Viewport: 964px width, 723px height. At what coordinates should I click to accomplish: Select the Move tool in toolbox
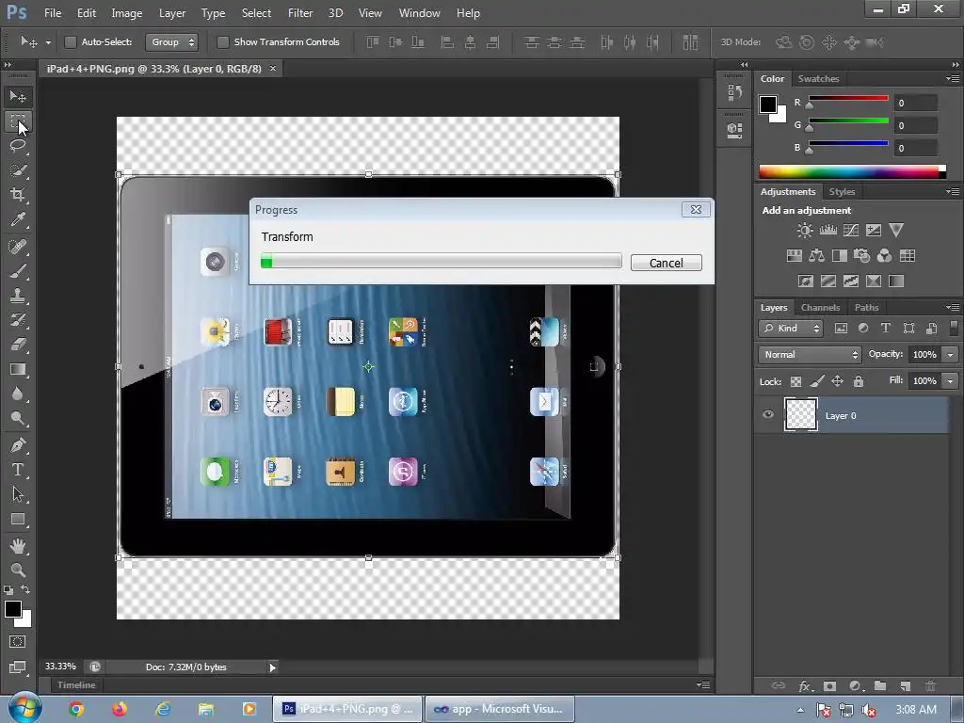18,97
